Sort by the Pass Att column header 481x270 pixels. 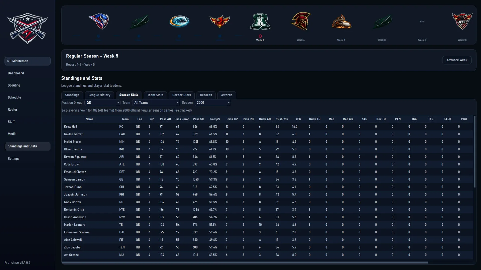pyautogui.click(x=165, y=119)
